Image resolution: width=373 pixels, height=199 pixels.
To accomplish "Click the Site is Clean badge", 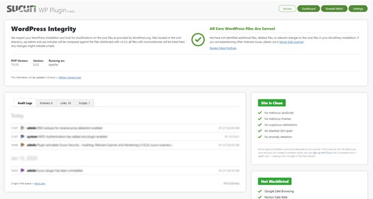I will pyautogui.click(x=272, y=103).
